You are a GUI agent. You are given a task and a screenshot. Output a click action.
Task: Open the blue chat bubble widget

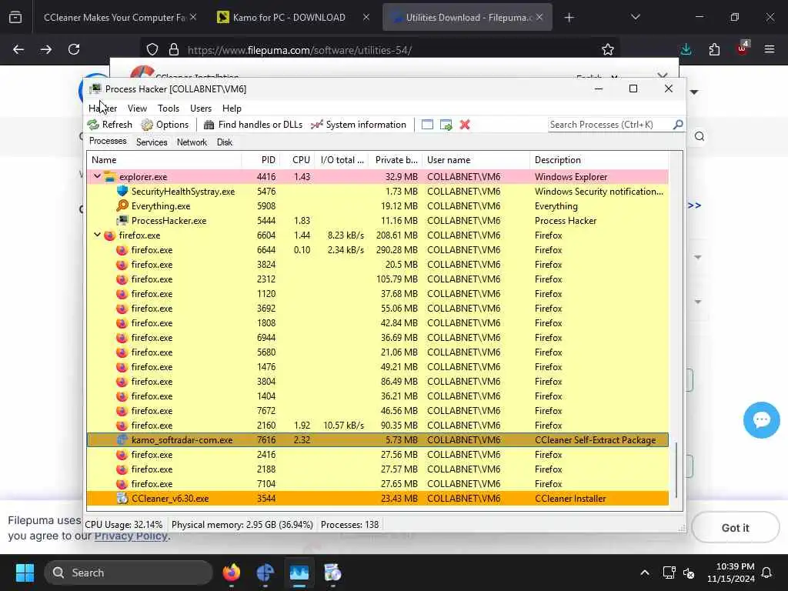761,420
